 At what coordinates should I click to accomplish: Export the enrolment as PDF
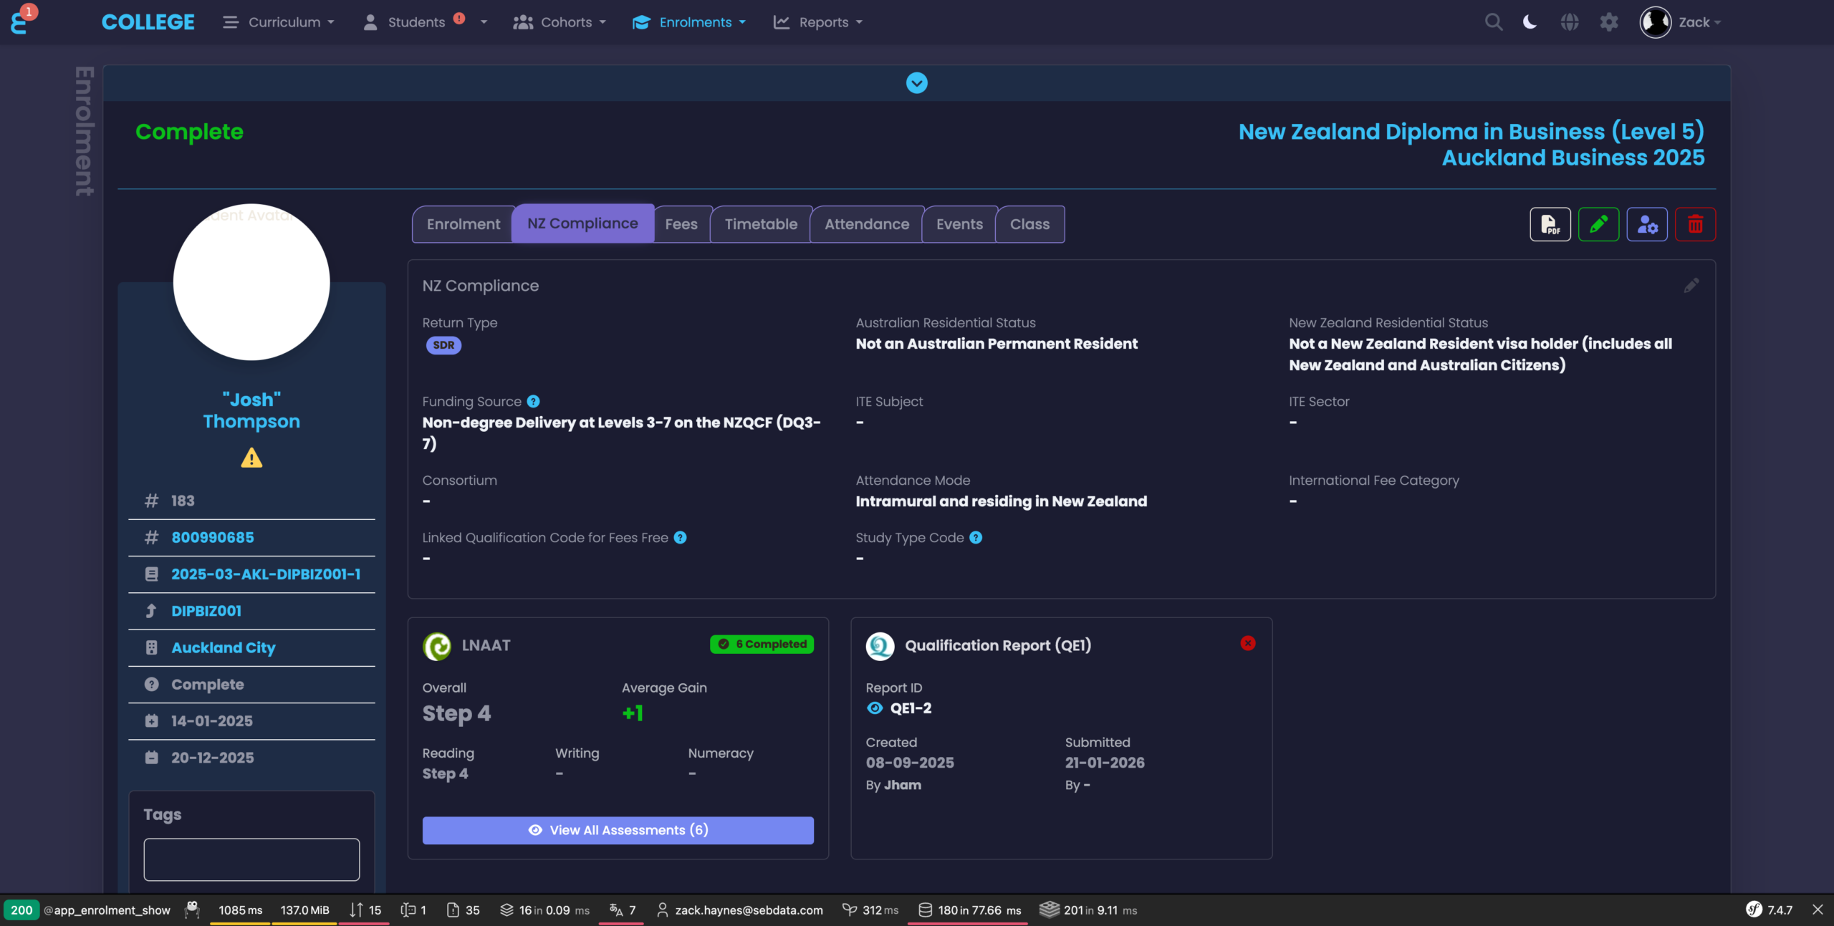coord(1550,225)
